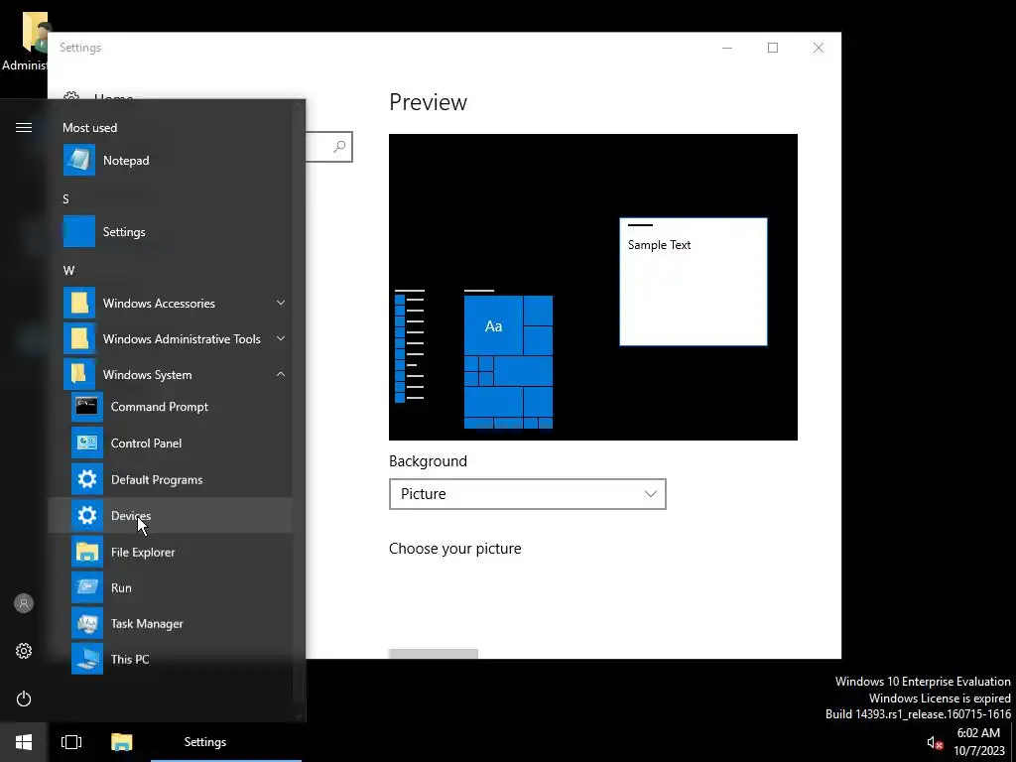1016x762 pixels.
Task: Click the 'Most used' heading
Action: pos(90,128)
